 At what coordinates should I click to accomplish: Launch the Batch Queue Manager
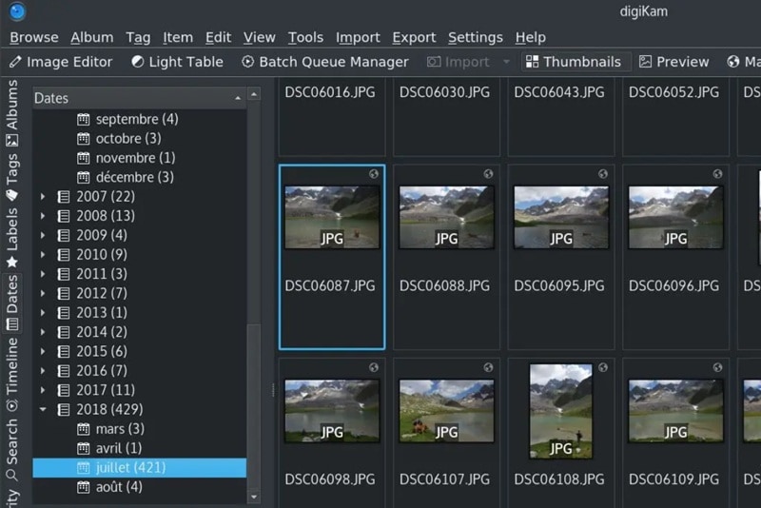[x=325, y=62]
